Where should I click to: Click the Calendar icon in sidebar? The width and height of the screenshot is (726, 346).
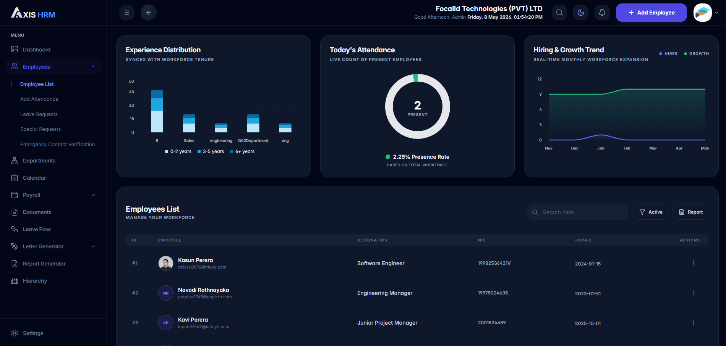(x=15, y=178)
